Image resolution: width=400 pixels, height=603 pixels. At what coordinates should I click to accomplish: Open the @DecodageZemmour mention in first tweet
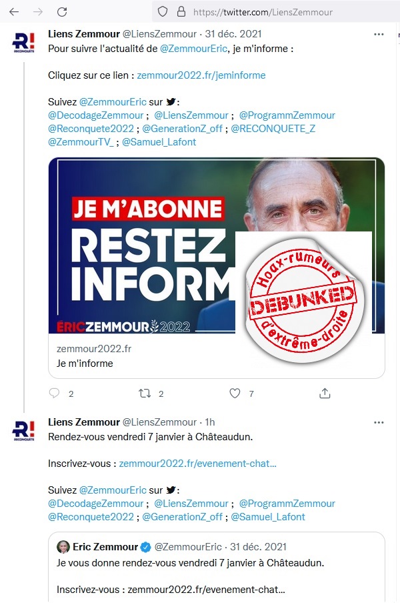96,115
